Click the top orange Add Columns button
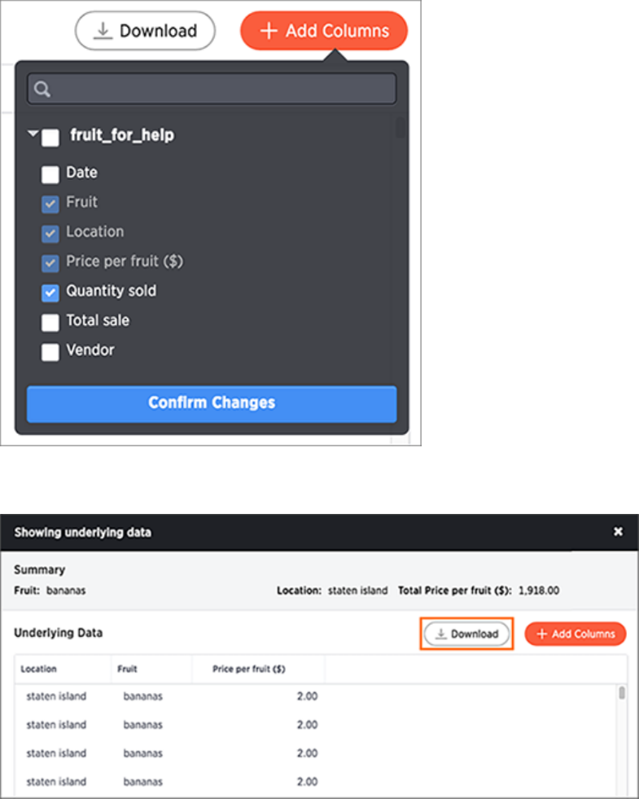Image resolution: width=639 pixels, height=799 pixels. pyautogui.click(x=324, y=31)
